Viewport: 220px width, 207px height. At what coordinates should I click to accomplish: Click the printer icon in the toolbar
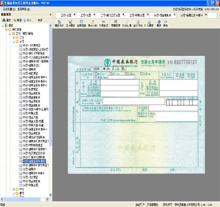pos(149,22)
